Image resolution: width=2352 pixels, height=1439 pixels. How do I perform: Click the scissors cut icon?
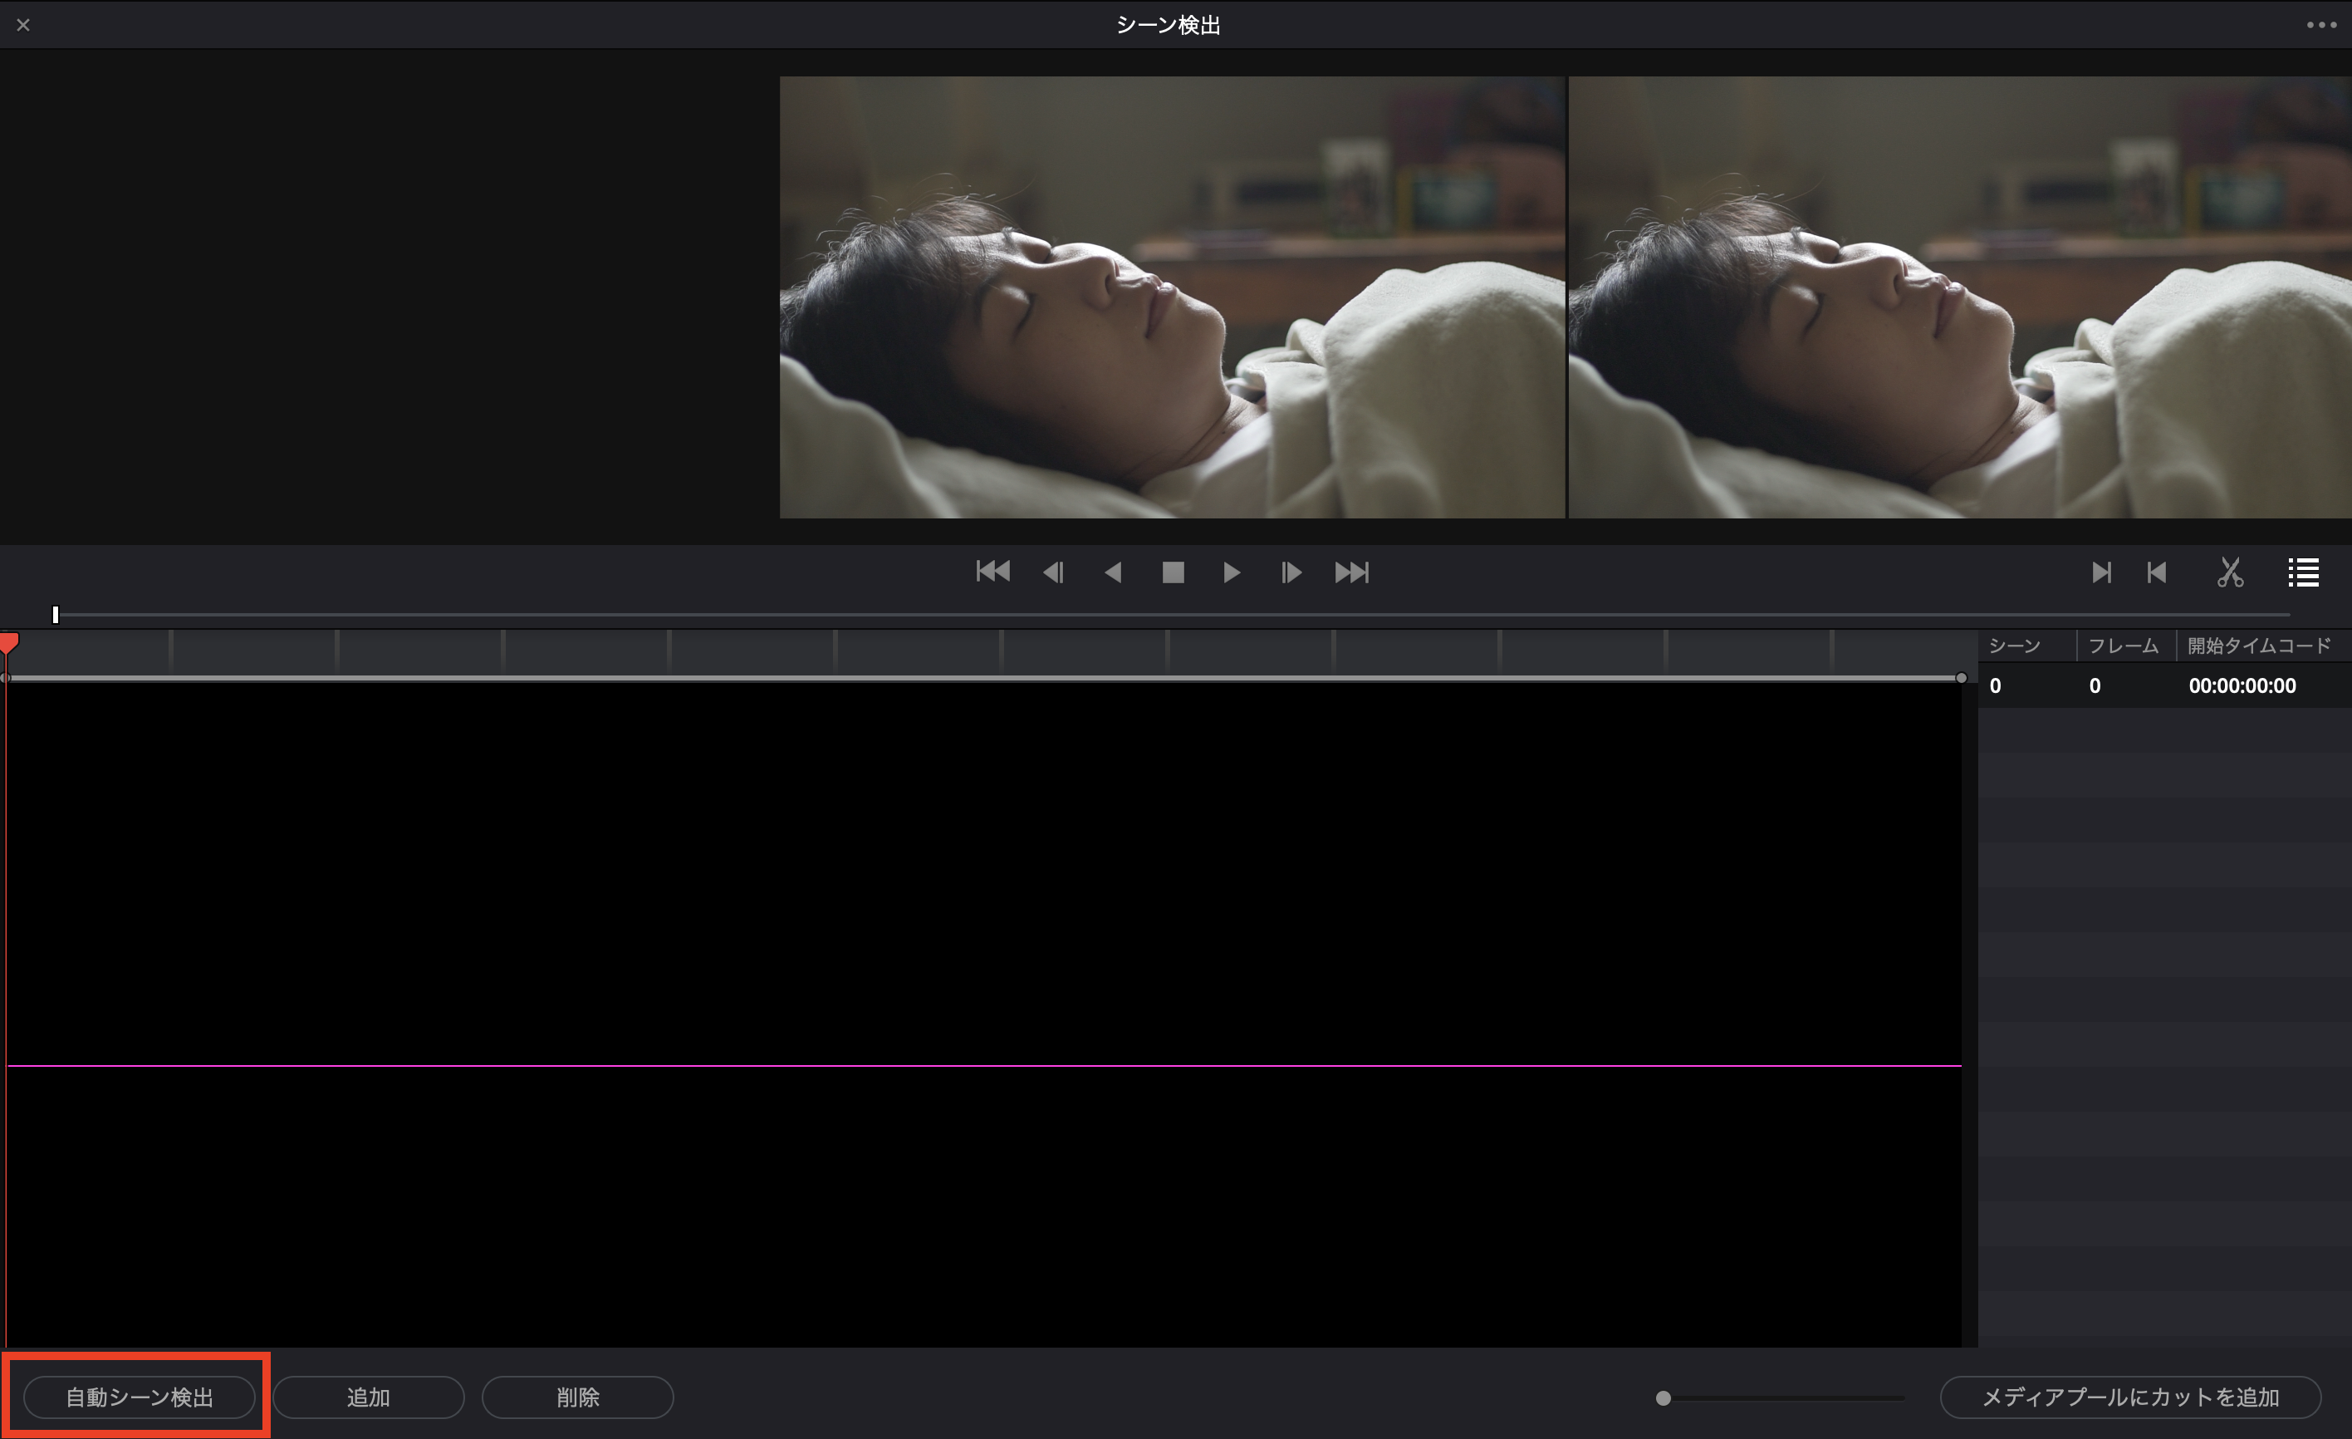pyautogui.click(x=2230, y=572)
